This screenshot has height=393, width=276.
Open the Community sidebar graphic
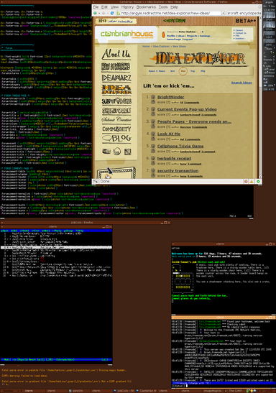[x=116, y=129]
